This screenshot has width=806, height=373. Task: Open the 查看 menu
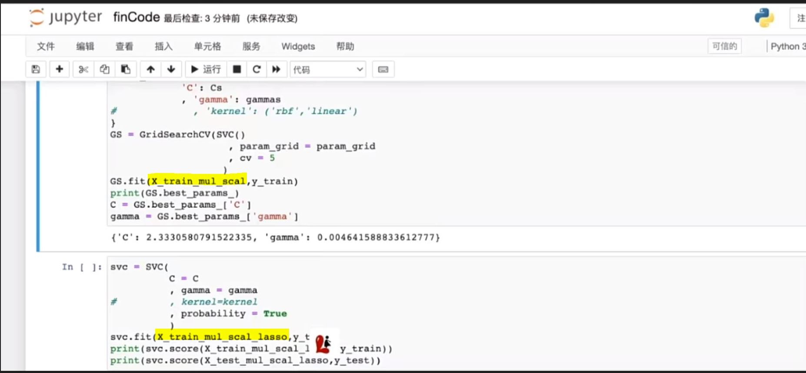(124, 47)
